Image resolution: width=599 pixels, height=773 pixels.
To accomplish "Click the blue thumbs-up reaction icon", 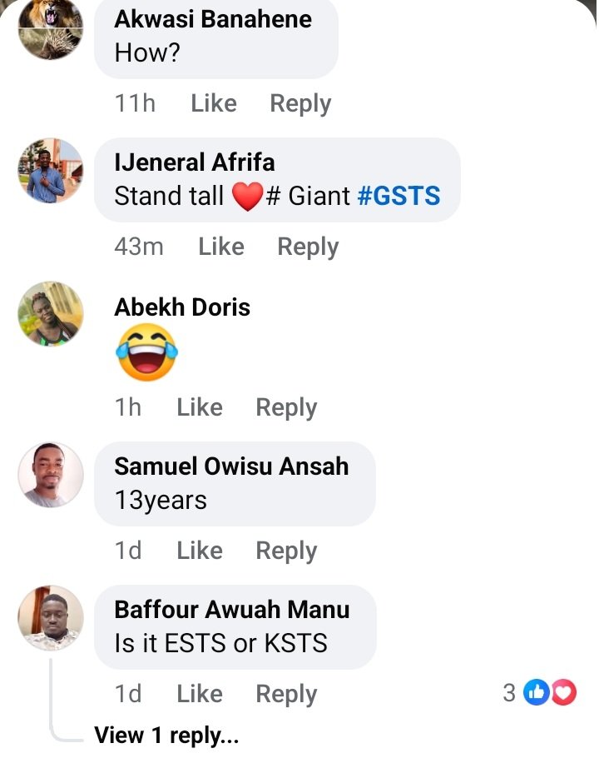I will 536,692.
